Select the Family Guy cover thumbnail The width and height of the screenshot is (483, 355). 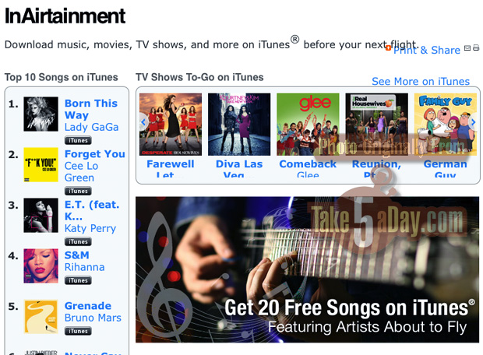pos(445,125)
